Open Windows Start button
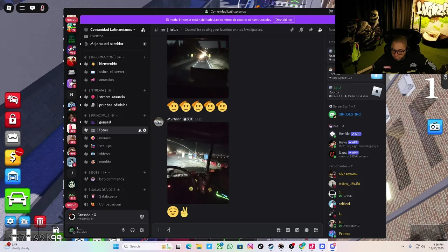The width and height of the screenshot is (448, 252). pos(116,246)
